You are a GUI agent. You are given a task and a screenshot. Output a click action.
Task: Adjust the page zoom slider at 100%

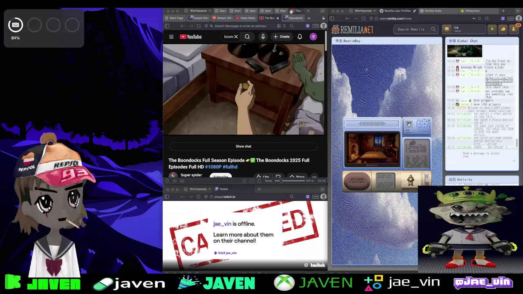click(290, 181)
